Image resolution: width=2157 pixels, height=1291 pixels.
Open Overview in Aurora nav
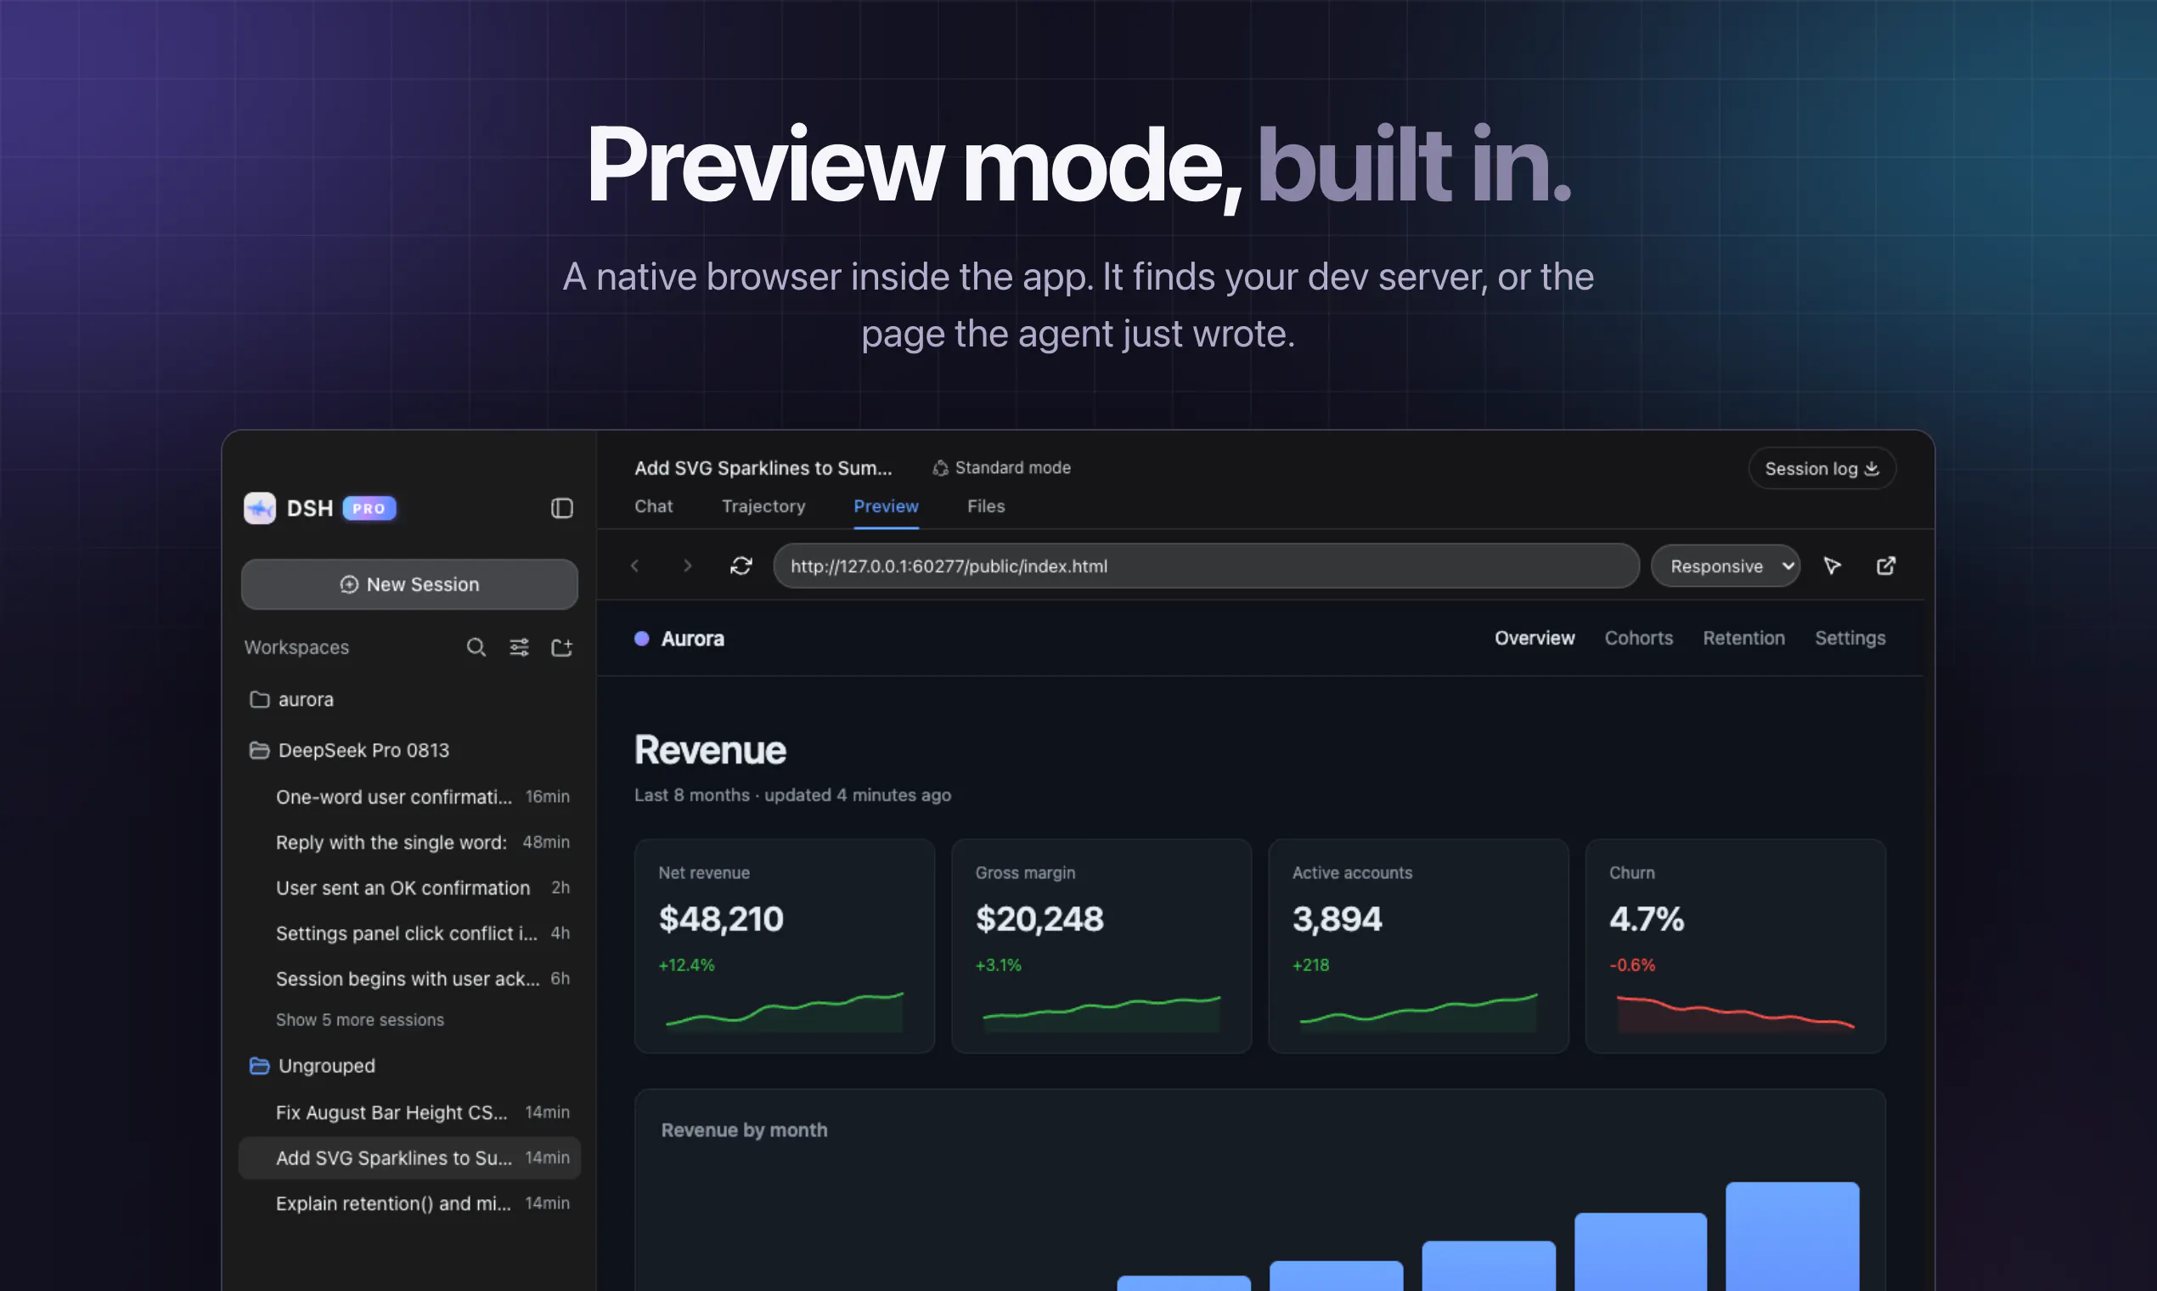click(1535, 639)
